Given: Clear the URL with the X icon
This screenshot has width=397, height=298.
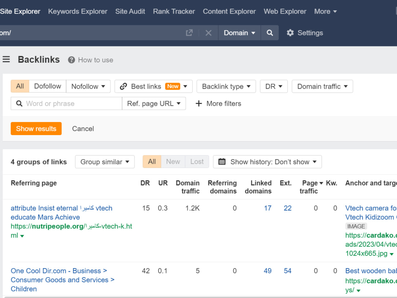Looking at the screenshot, I should pos(208,33).
